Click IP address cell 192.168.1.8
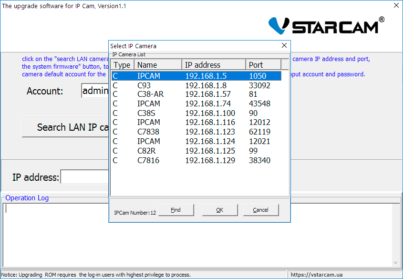 click(x=206, y=85)
